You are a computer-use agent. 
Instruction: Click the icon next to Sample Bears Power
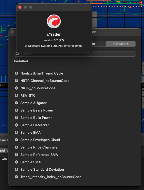[16, 110]
